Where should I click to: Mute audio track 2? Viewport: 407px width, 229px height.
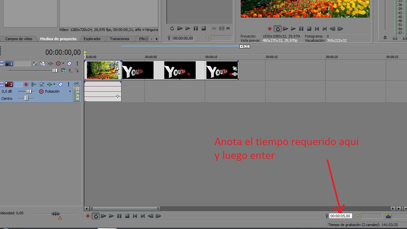60,84
